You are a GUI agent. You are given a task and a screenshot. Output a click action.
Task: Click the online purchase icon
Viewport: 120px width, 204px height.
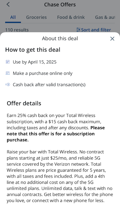(8, 73)
